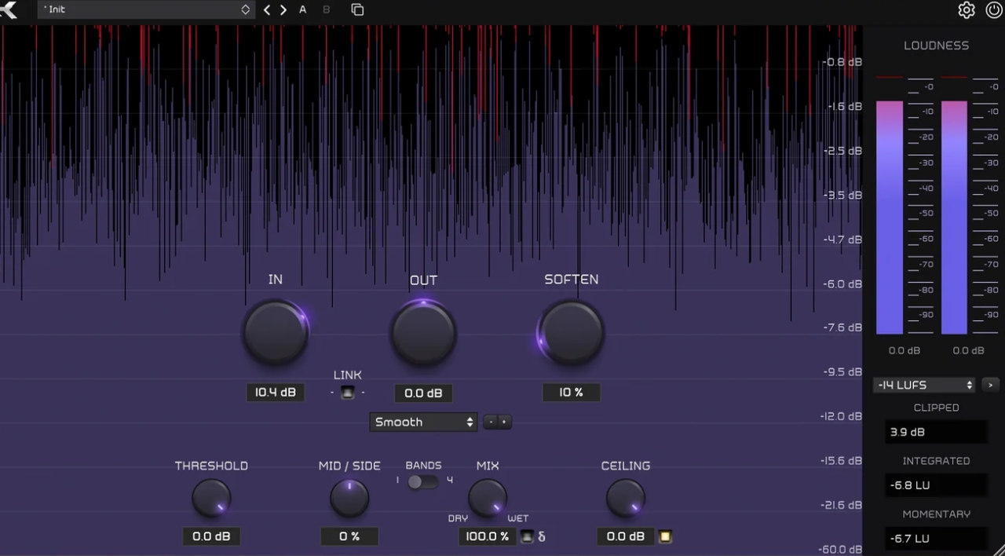Viewport: 1005px width, 556px height.
Task: Click the OUT gain knob
Action: [423, 332]
